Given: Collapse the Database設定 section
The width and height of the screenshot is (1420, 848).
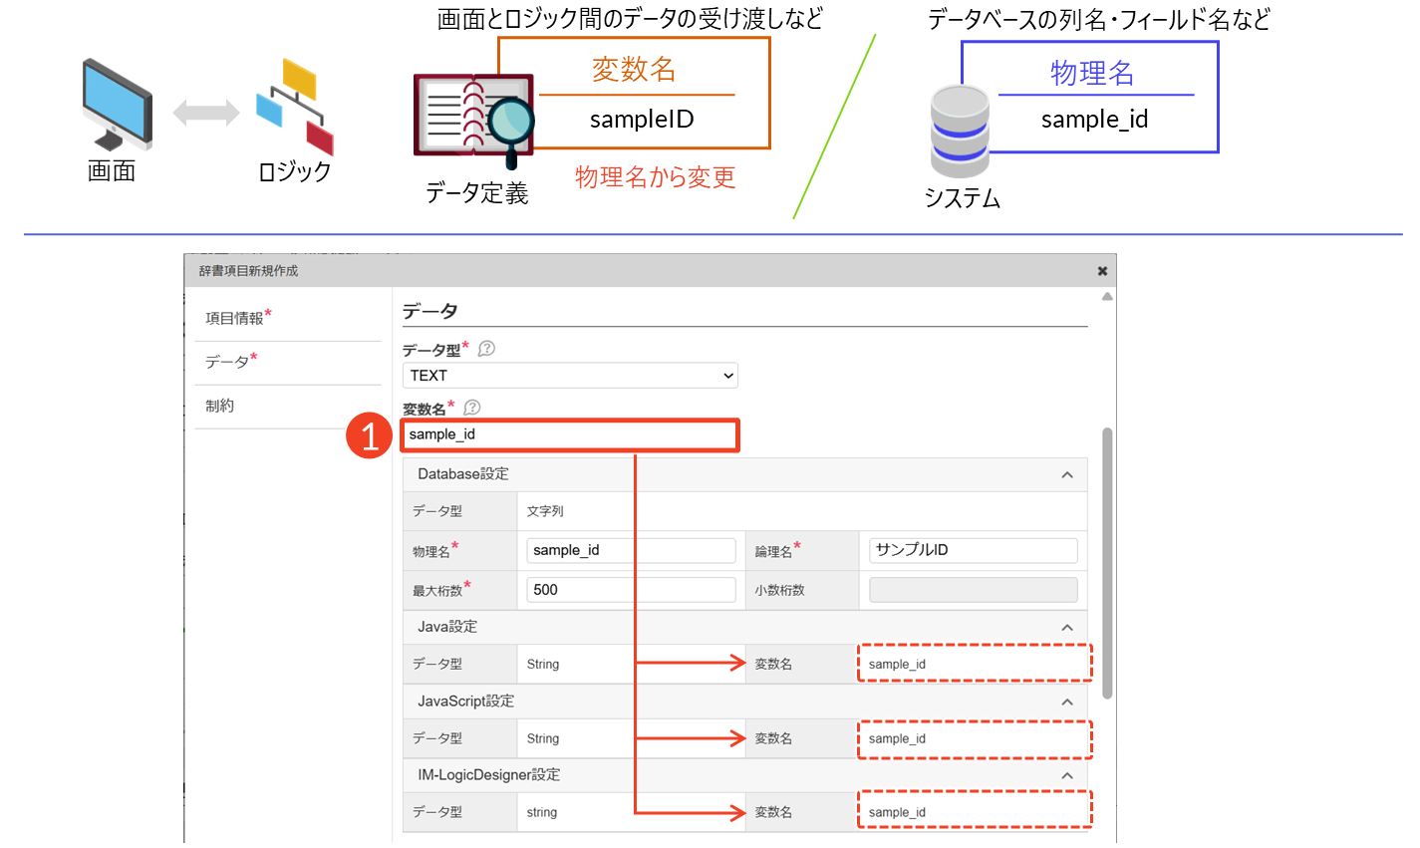Looking at the screenshot, I should [1066, 474].
